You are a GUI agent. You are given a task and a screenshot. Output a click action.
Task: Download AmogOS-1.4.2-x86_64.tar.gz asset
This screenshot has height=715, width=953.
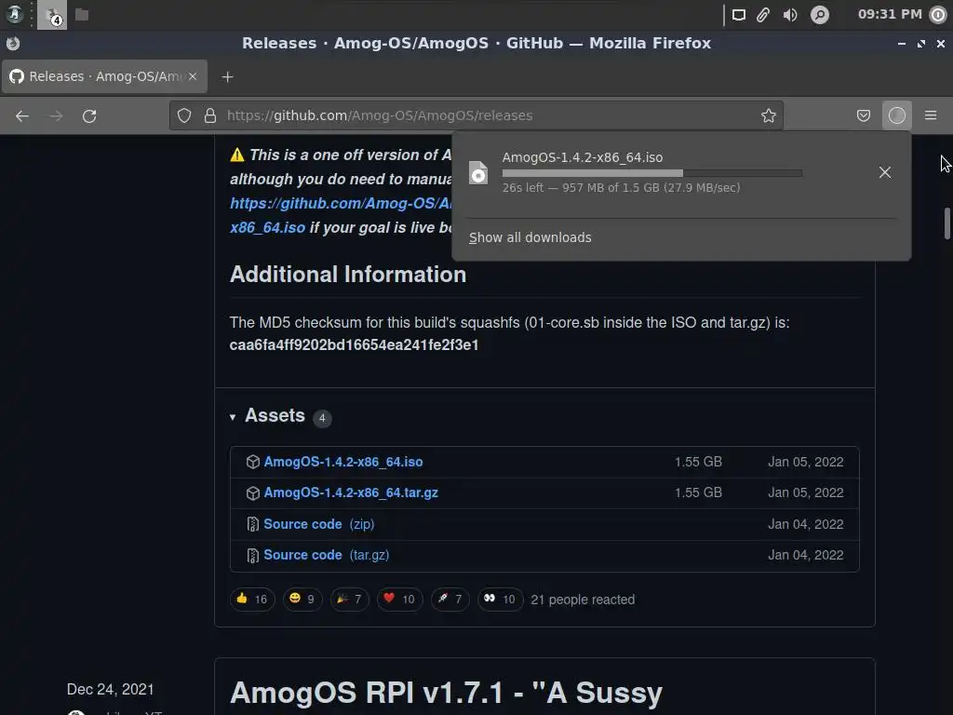pos(351,492)
